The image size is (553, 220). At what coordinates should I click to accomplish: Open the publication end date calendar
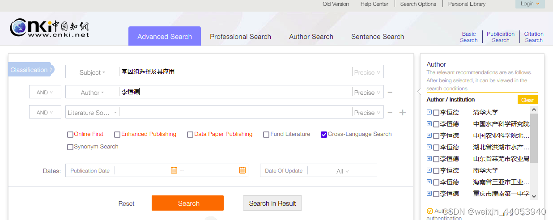coord(242,170)
